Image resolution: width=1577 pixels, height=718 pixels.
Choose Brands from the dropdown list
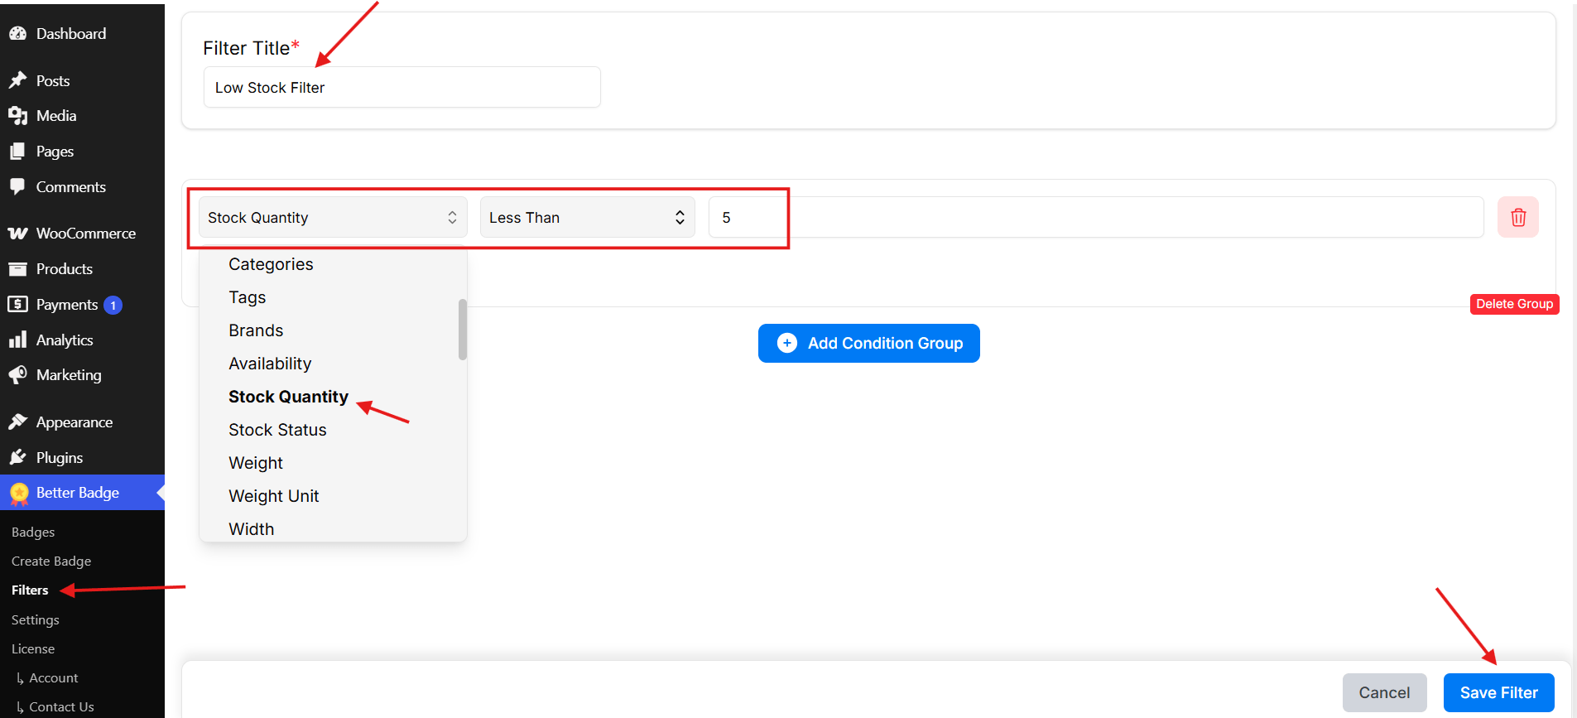pos(256,330)
